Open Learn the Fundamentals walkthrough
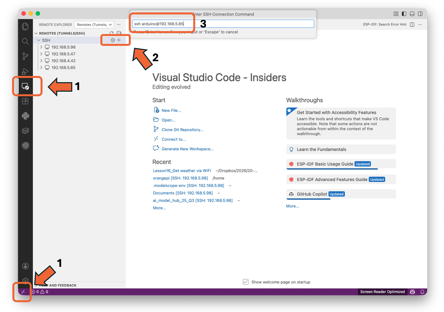 pyautogui.click(x=341, y=149)
